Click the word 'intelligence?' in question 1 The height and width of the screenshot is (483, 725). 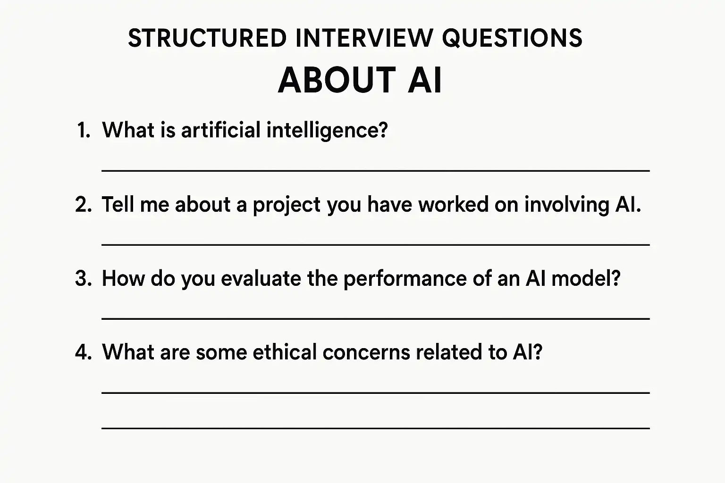327,131
